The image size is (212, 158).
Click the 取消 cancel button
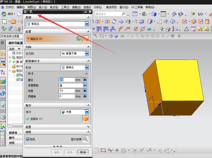[x=83, y=152]
